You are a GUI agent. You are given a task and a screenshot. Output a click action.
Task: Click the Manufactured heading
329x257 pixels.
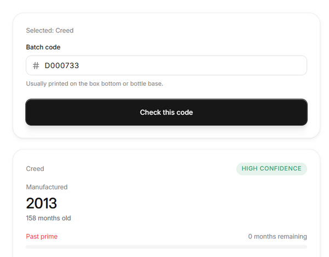pyautogui.click(x=47, y=187)
